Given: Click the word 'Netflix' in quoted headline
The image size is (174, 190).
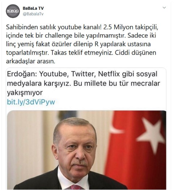Looking at the screenshot, I should click(109, 74).
